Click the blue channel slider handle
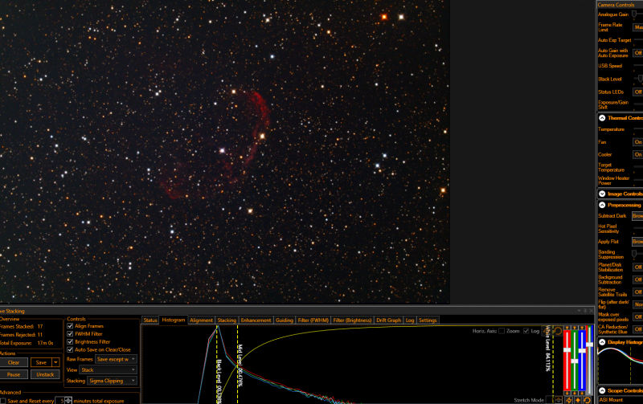Viewport: 643px width, 404px height. pyautogui.click(x=582, y=351)
